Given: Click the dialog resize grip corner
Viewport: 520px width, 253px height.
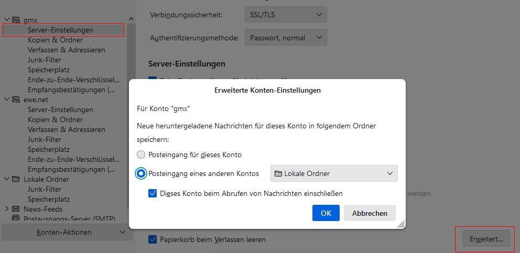Looking at the screenshot, I should coord(401,224).
